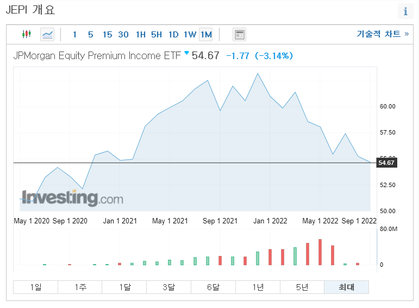This screenshot has height=308, width=419.
Task: Select the area line chart icon
Action: tap(47, 34)
